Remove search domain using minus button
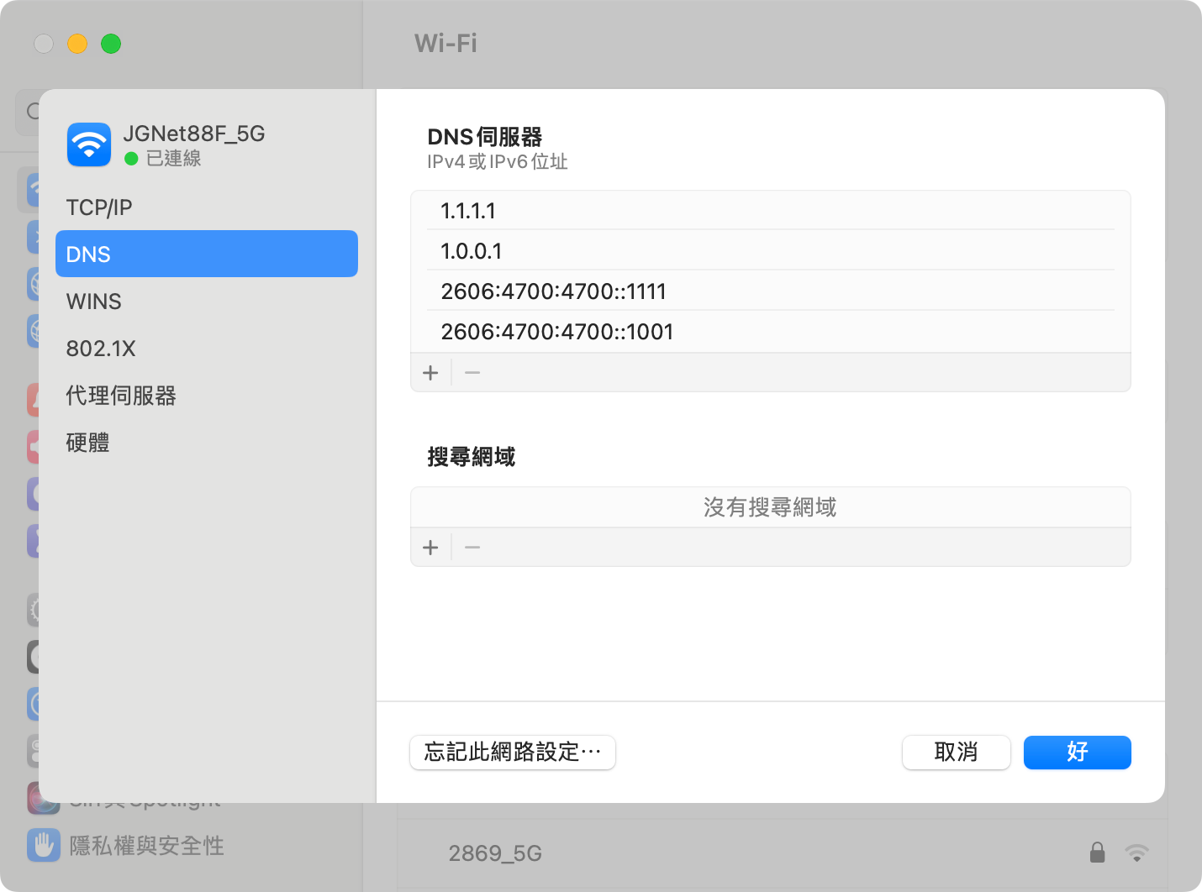 click(x=472, y=548)
